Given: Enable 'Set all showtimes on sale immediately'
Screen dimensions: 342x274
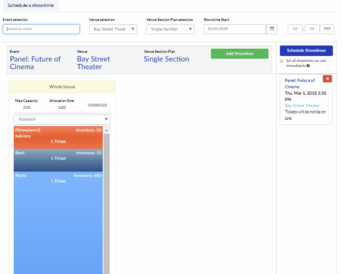Looking at the screenshot, I should 282,61.
